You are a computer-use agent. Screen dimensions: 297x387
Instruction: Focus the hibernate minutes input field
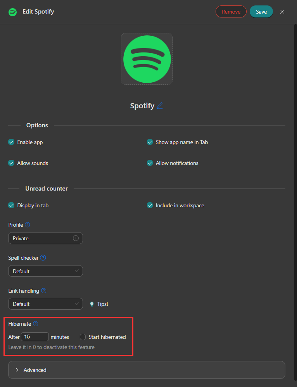pyautogui.click(x=35, y=337)
